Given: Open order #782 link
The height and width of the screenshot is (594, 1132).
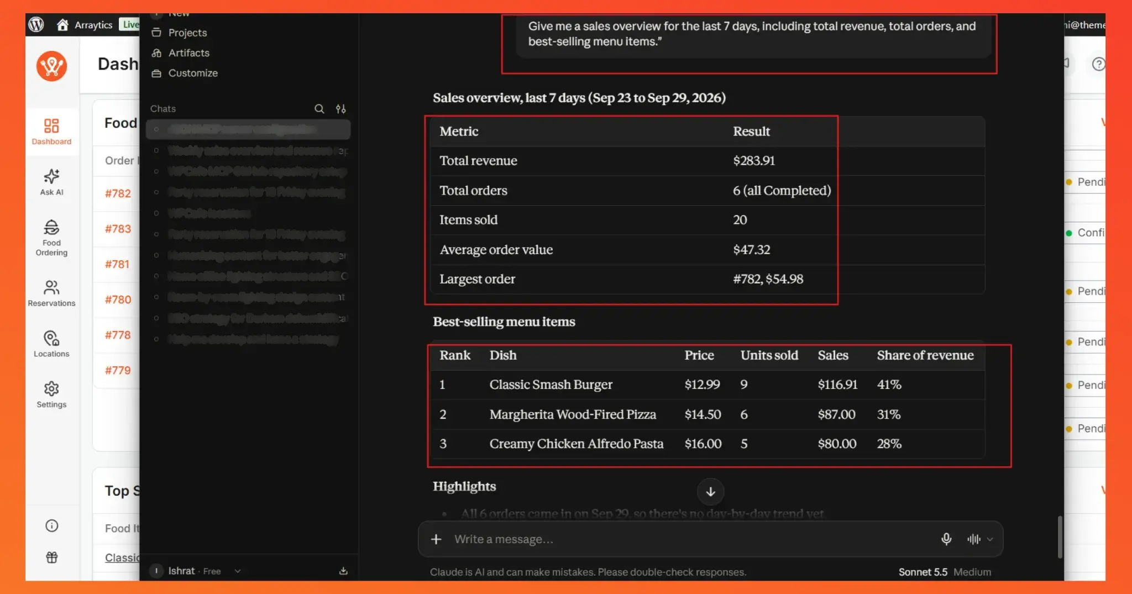Looking at the screenshot, I should [x=118, y=193].
